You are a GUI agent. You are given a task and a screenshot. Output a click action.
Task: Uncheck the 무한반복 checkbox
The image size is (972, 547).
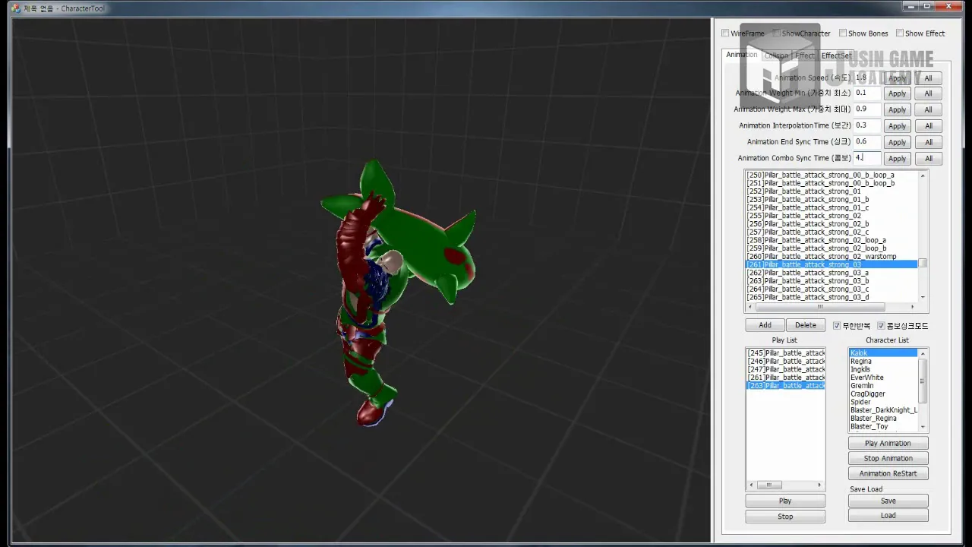tap(837, 326)
